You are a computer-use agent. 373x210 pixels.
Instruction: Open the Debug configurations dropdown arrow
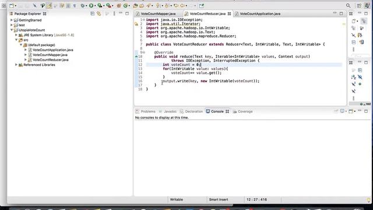pos(86,6)
